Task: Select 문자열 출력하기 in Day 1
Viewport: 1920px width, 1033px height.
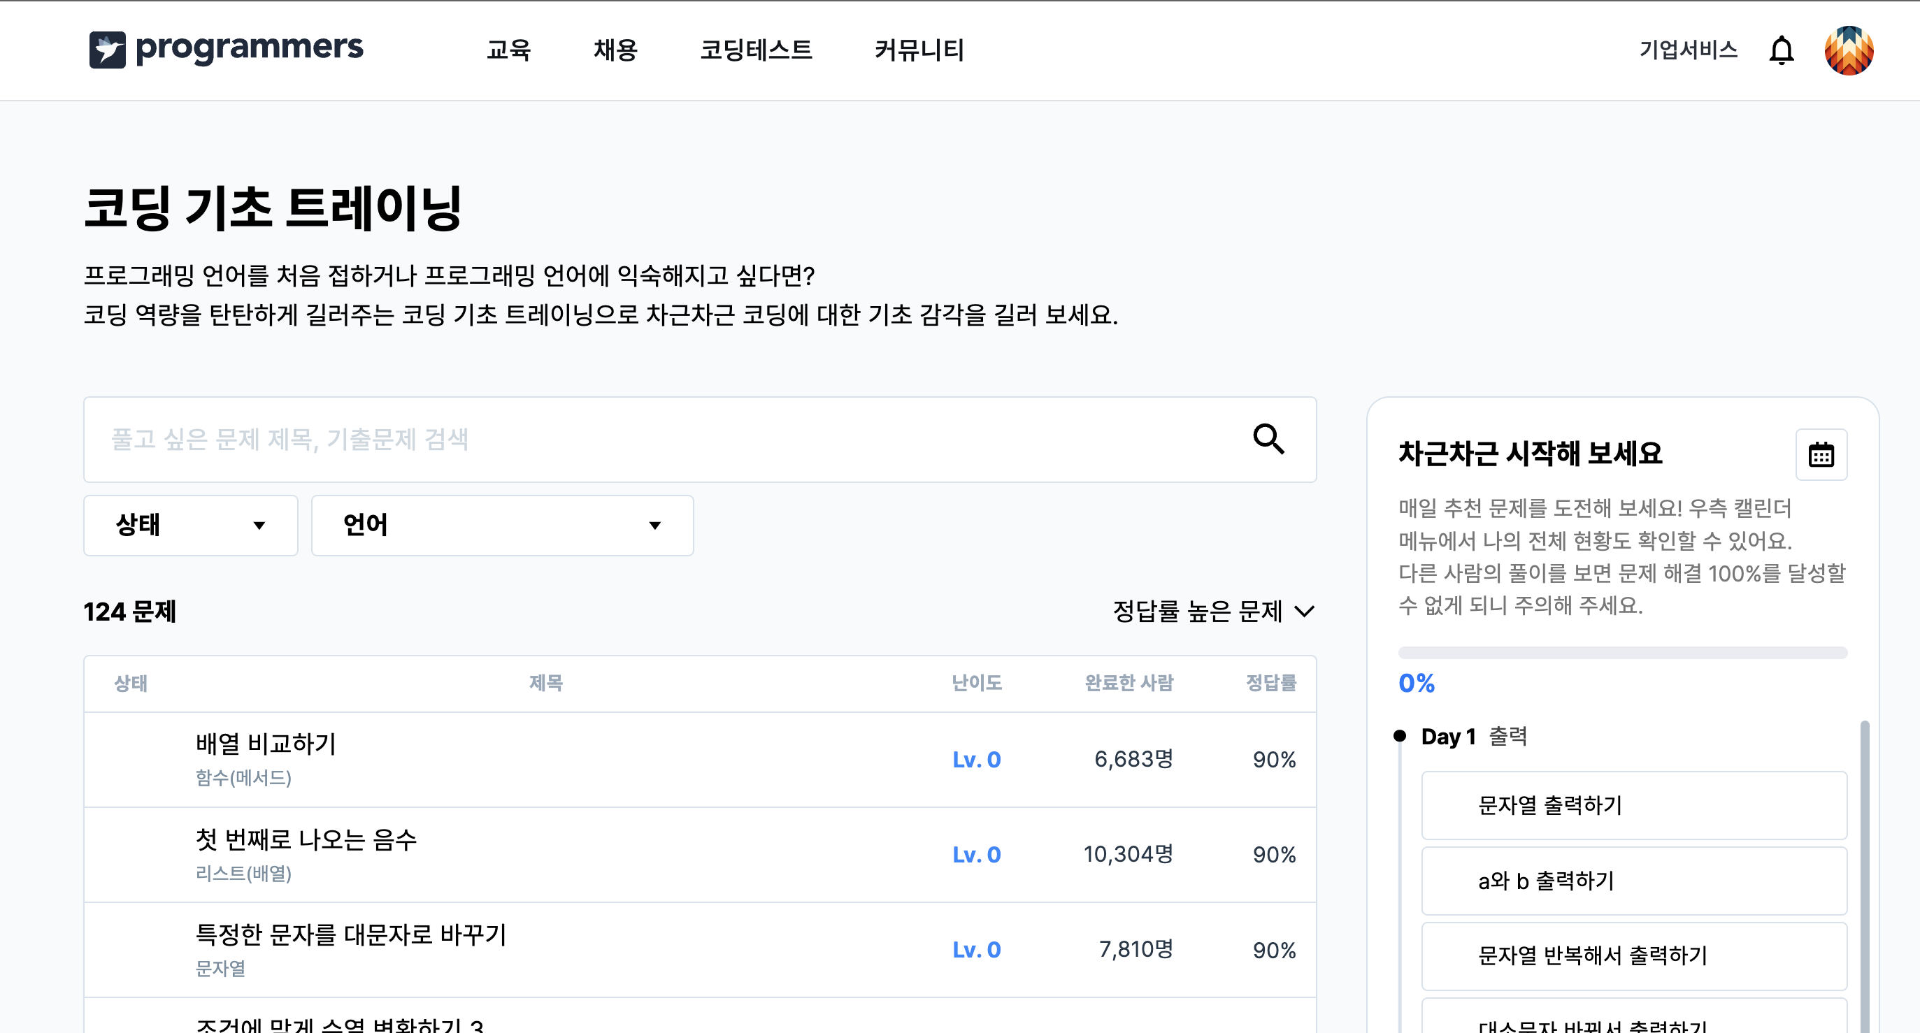Action: (1633, 805)
